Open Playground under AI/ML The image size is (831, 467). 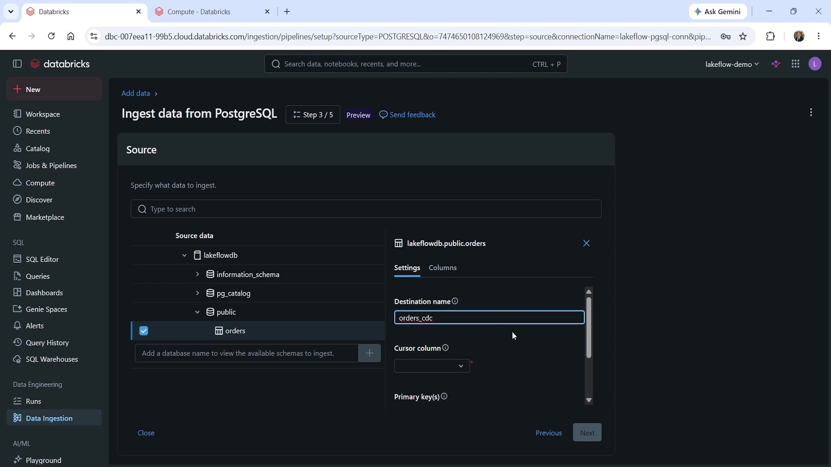click(x=54, y=460)
